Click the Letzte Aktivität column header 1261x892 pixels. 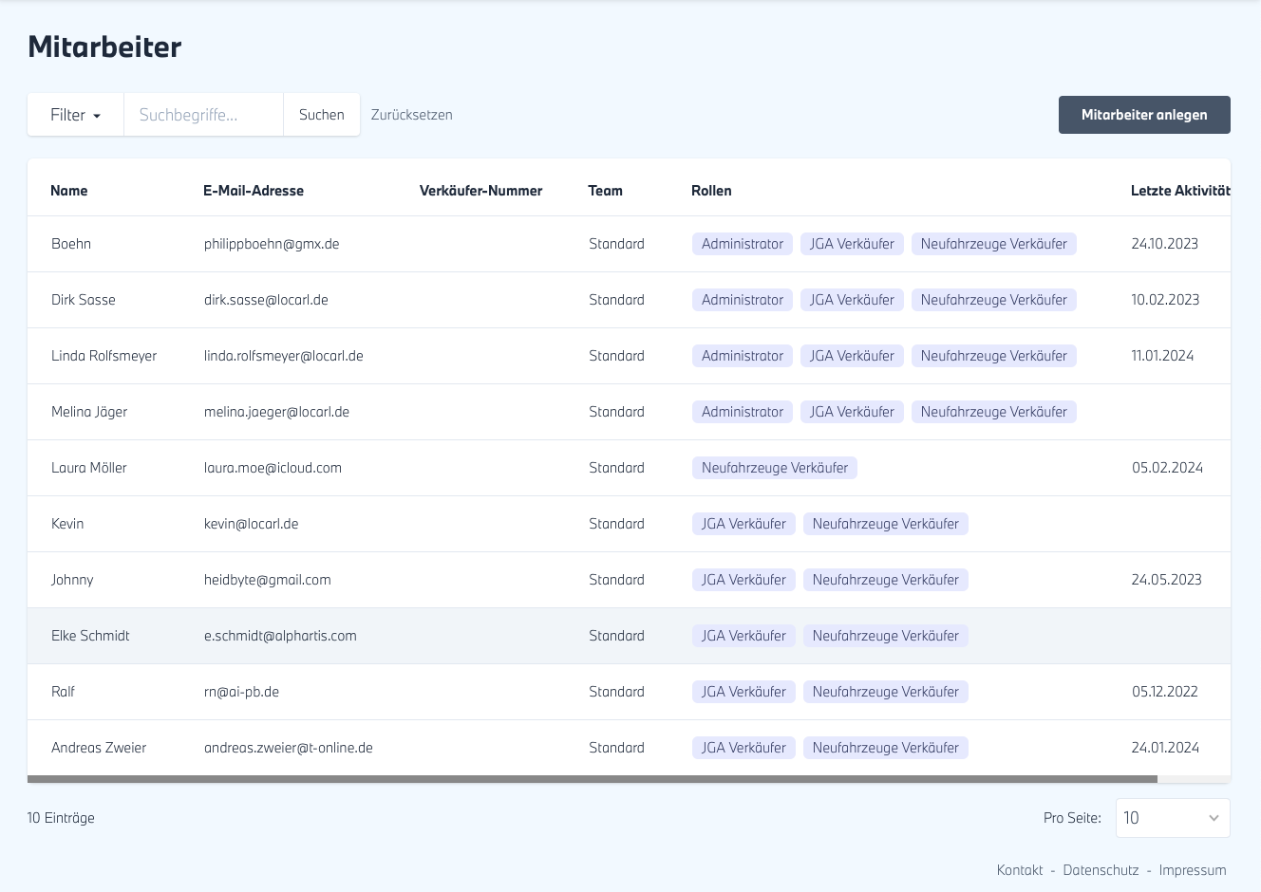pyautogui.click(x=1179, y=191)
